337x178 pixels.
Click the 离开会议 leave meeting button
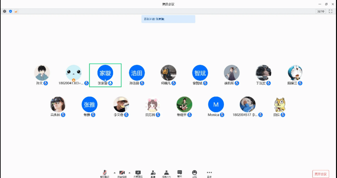coord(320,174)
